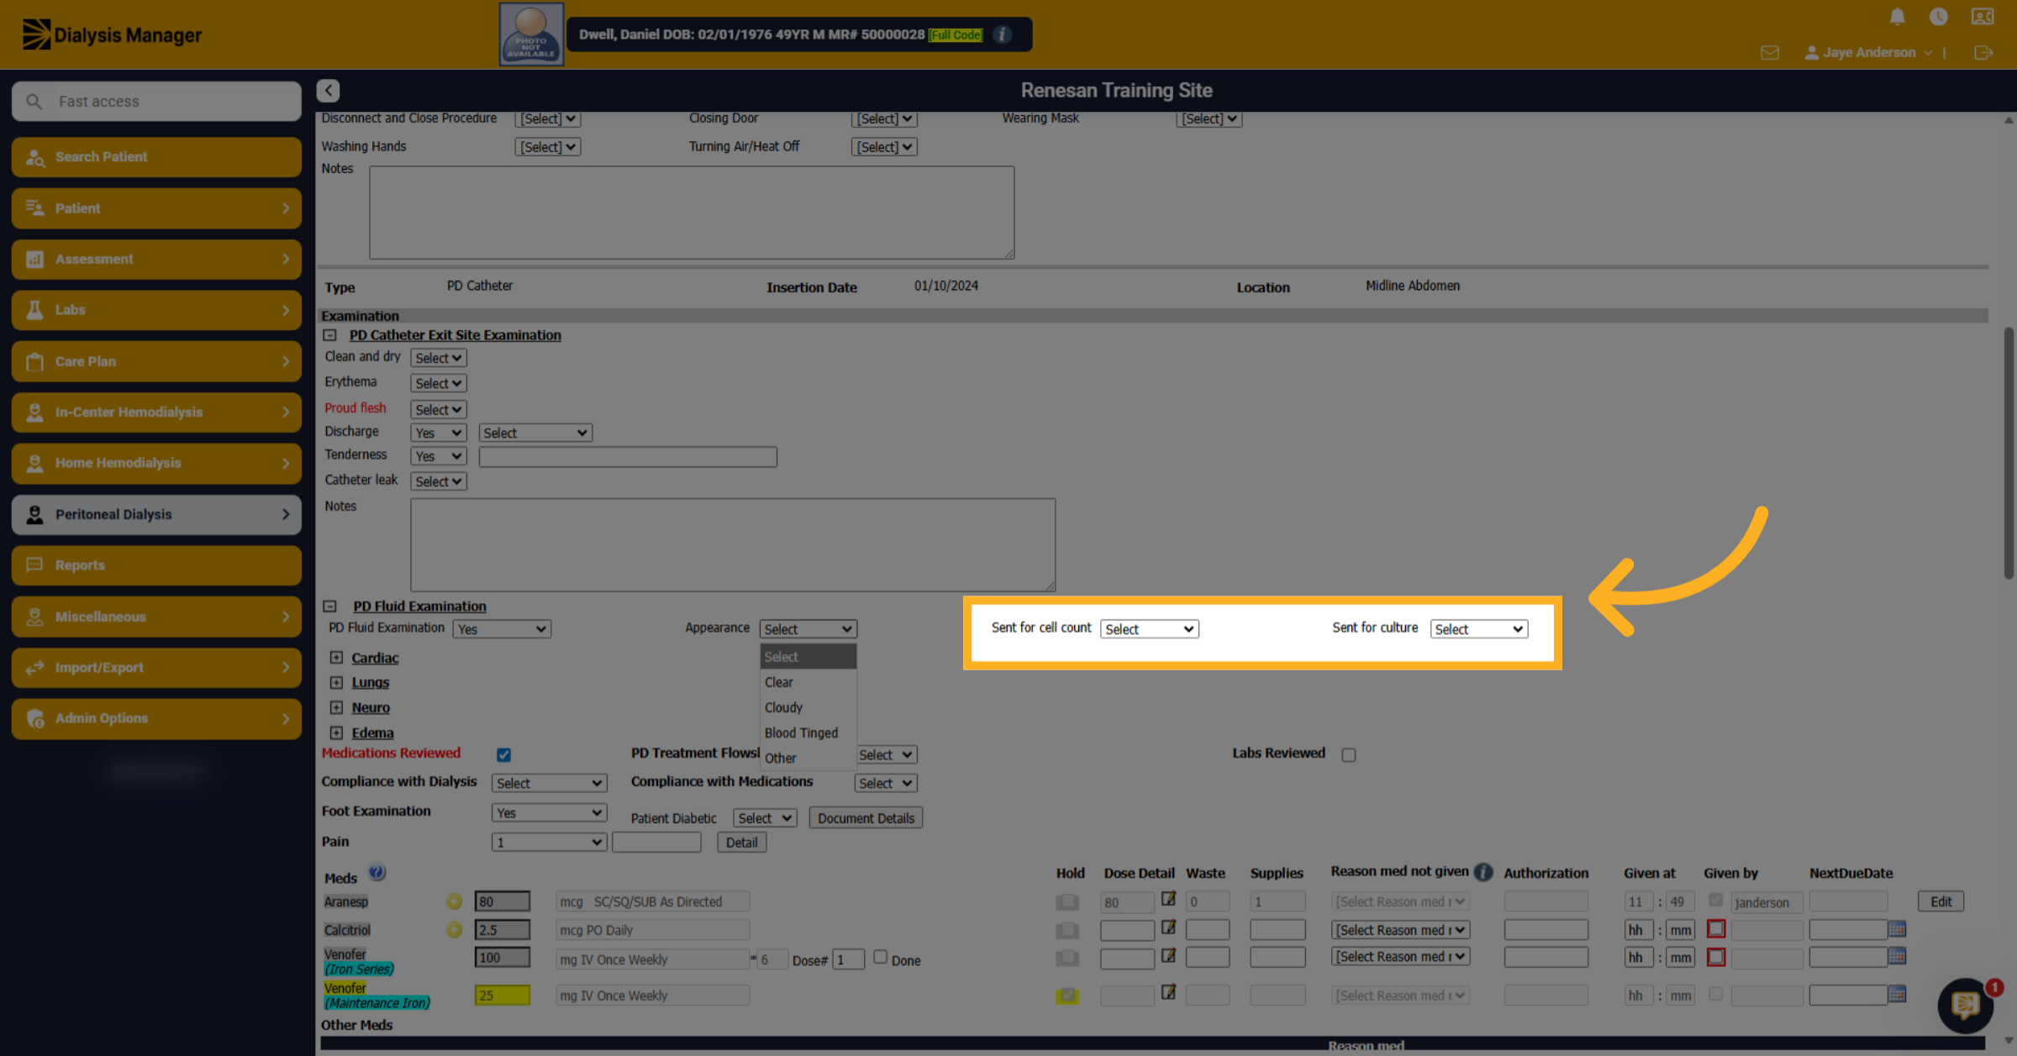Check the Done checkbox for Venofer
This screenshot has width=2017, height=1056.
pos(880,957)
